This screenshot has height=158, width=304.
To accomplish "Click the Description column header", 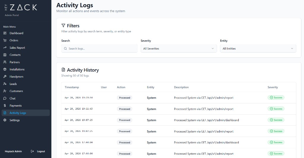I will coord(181,87).
